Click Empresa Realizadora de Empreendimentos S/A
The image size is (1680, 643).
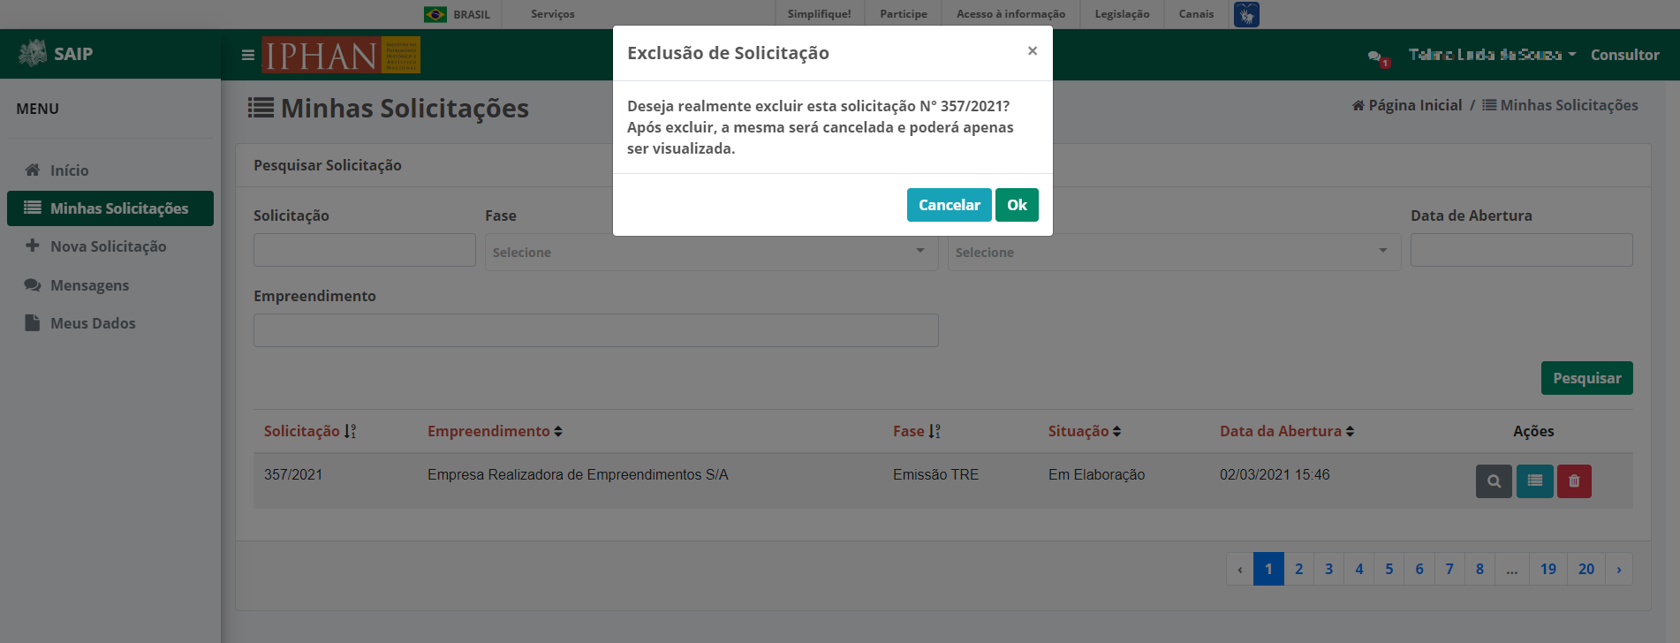click(578, 475)
